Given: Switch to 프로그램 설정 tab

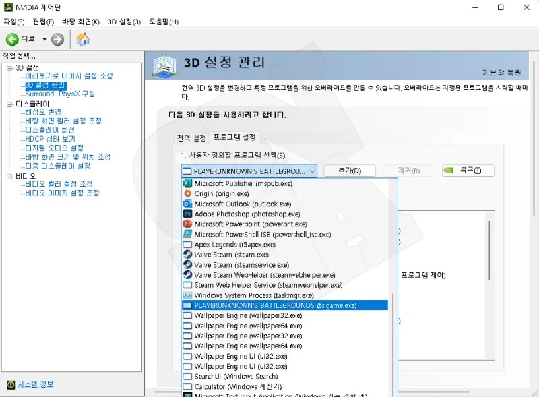Looking at the screenshot, I should tap(234, 138).
